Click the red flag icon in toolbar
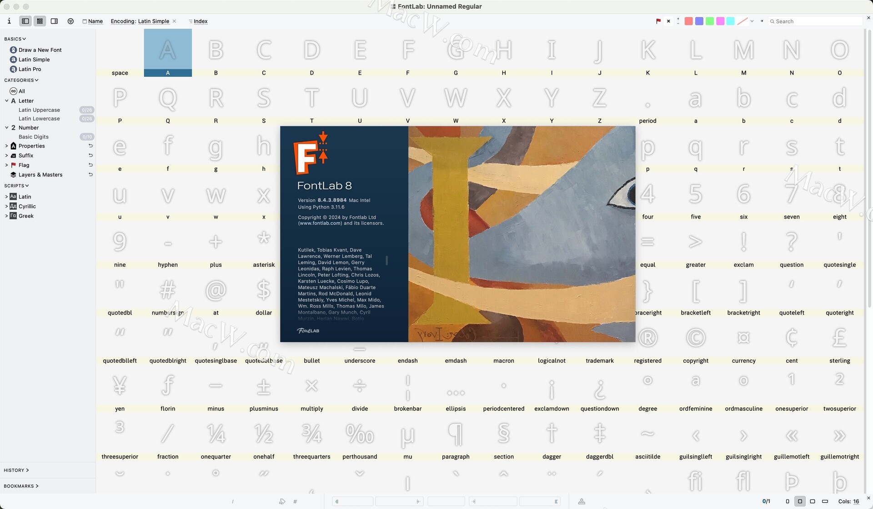This screenshot has width=873, height=509. coord(658,21)
